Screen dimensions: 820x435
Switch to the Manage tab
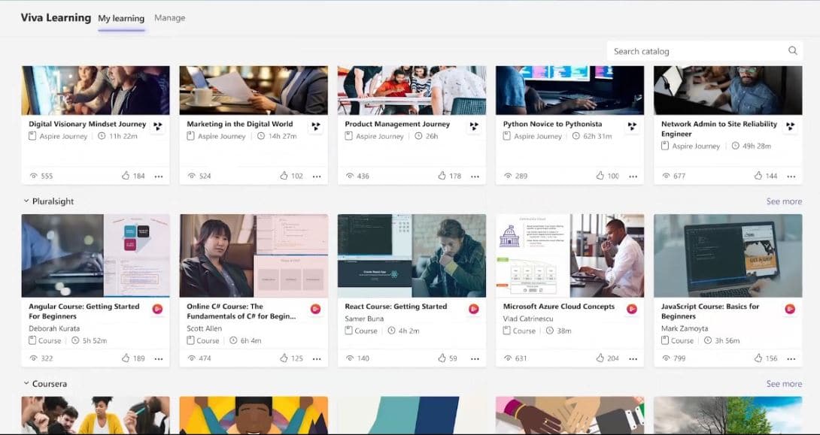tap(169, 18)
